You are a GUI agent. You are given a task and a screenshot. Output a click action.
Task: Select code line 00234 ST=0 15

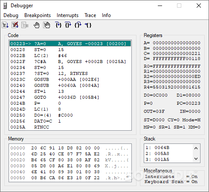pos(70,68)
